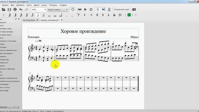Toggle MIDI input
Image resolution: width=199 pixels, height=112 pixels.
coord(73,9)
